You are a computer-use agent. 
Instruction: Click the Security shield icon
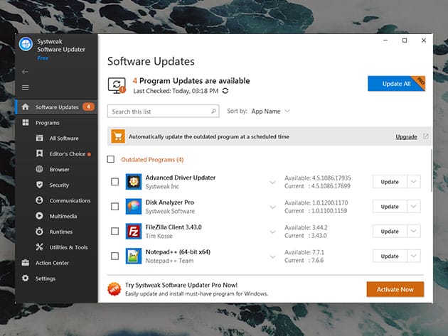pyautogui.click(x=39, y=185)
